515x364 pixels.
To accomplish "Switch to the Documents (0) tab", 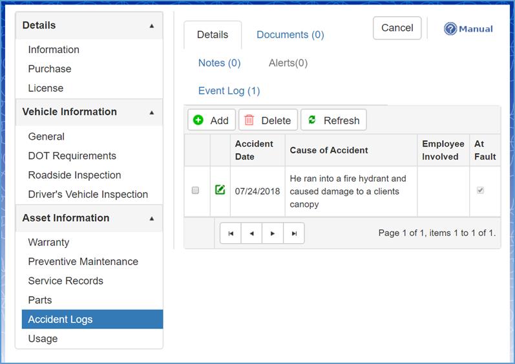I will [290, 35].
